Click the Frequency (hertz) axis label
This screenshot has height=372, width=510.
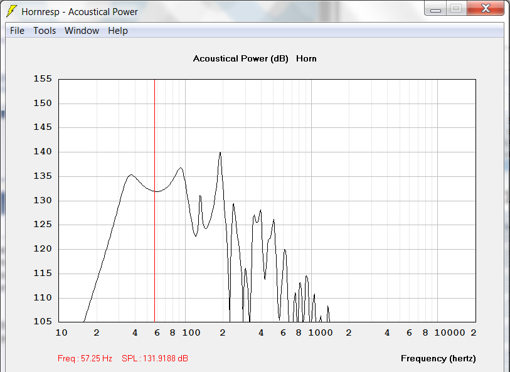coord(438,358)
